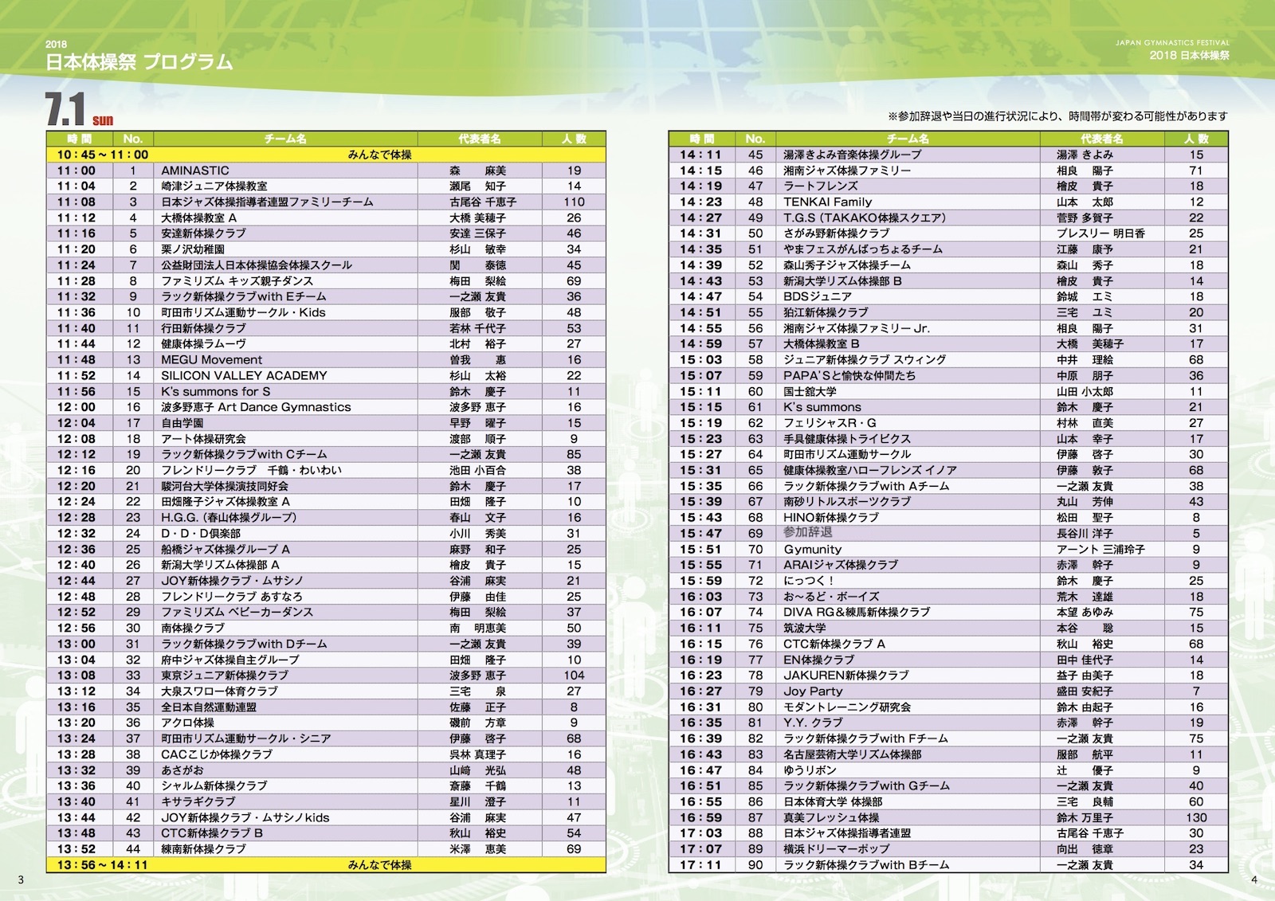The image size is (1275, 901).
Task: Click the time '10 : 45 ~ 11 : 00' cell
Action: tap(102, 155)
